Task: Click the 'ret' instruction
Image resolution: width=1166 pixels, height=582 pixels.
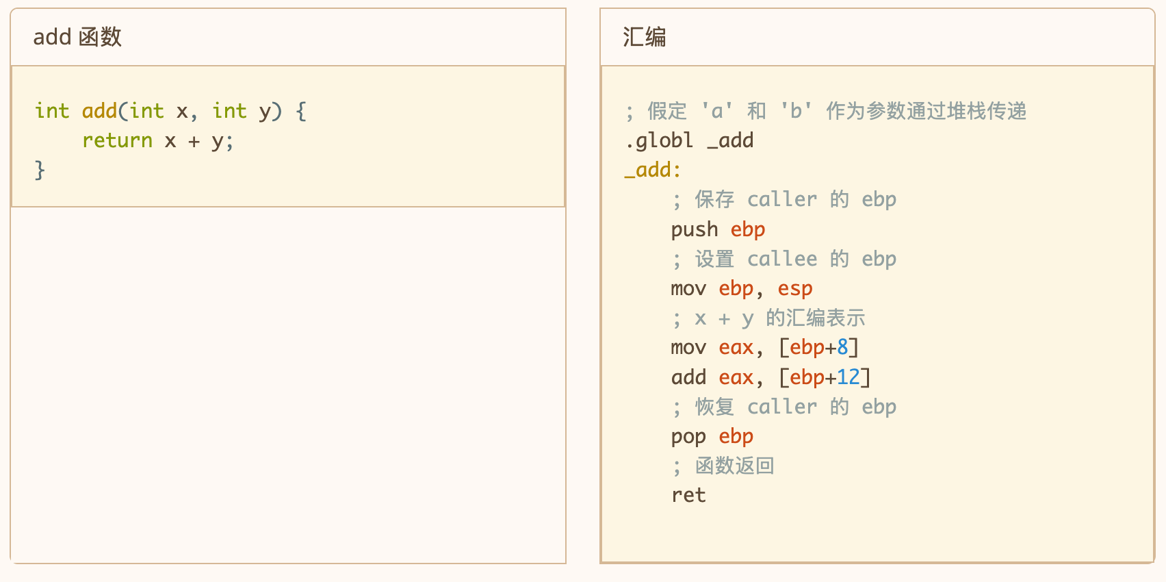Action: click(688, 496)
